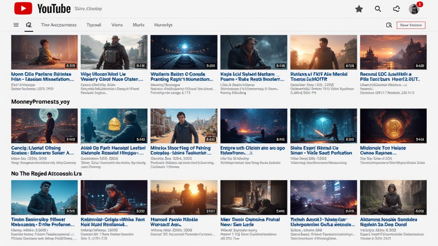Click the icon right of the hamburger menu
This screenshot has height=246, width=438.
coord(29,25)
